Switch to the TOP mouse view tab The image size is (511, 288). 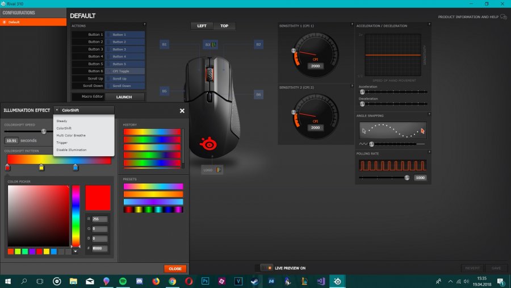click(224, 26)
